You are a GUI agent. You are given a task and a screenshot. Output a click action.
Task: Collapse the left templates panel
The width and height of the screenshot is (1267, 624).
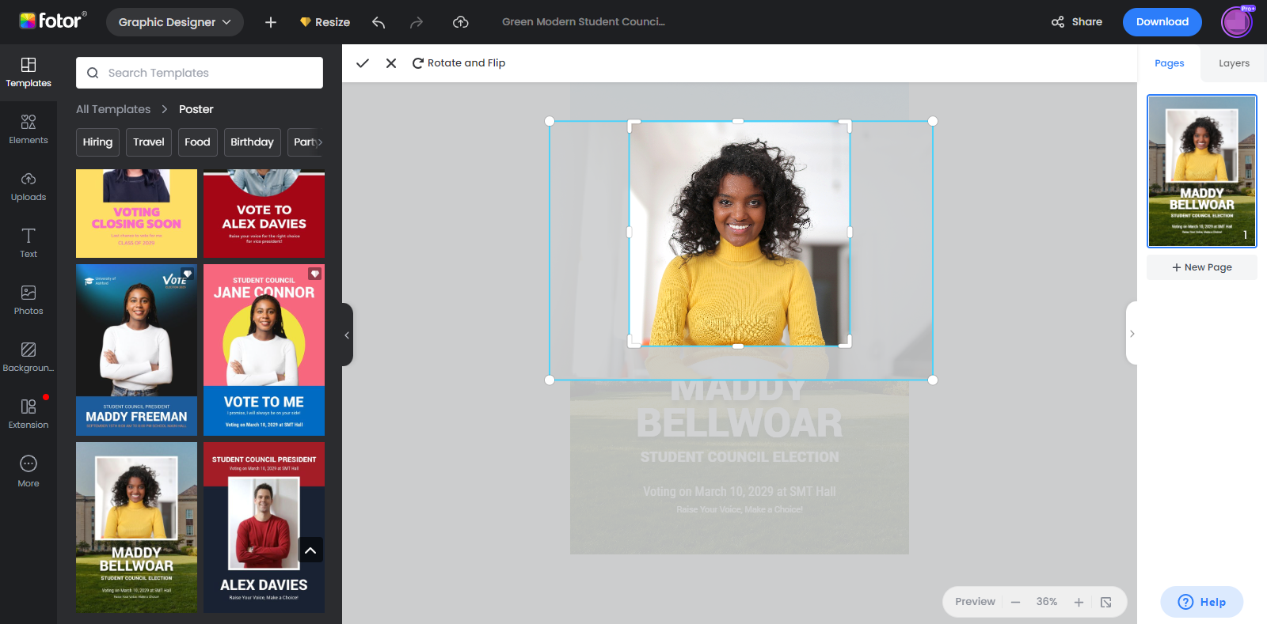tap(347, 335)
